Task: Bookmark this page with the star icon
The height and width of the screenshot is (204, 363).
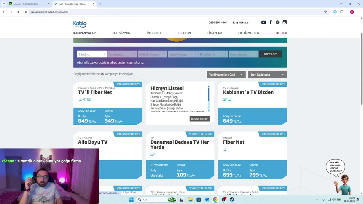Action: coord(326,12)
